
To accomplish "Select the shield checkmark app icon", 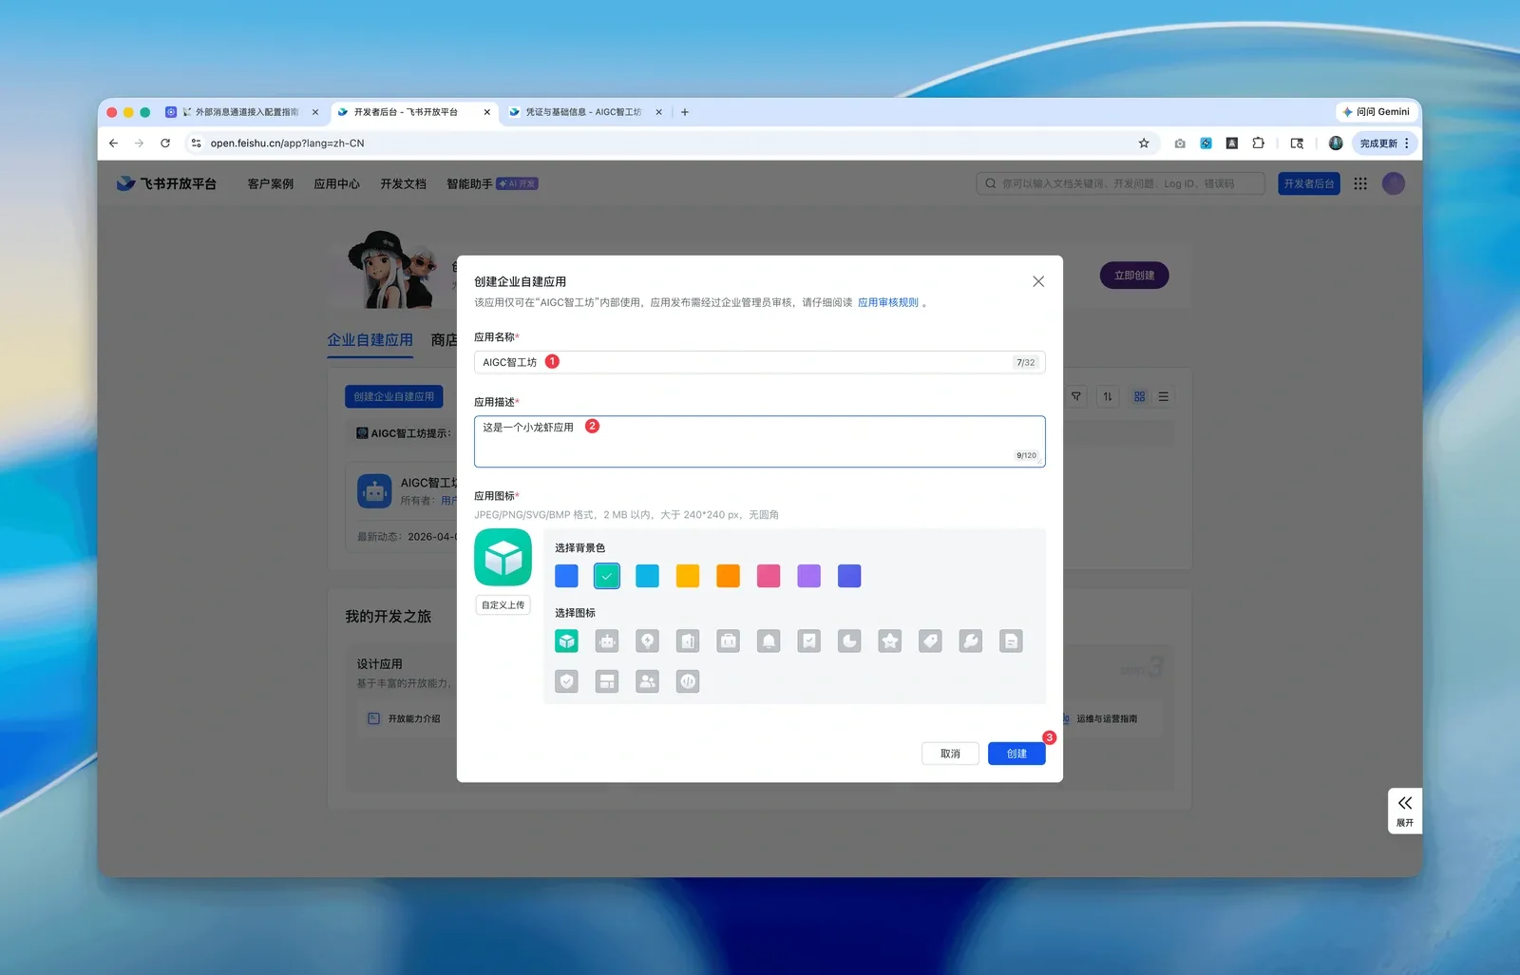I will coord(566,681).
